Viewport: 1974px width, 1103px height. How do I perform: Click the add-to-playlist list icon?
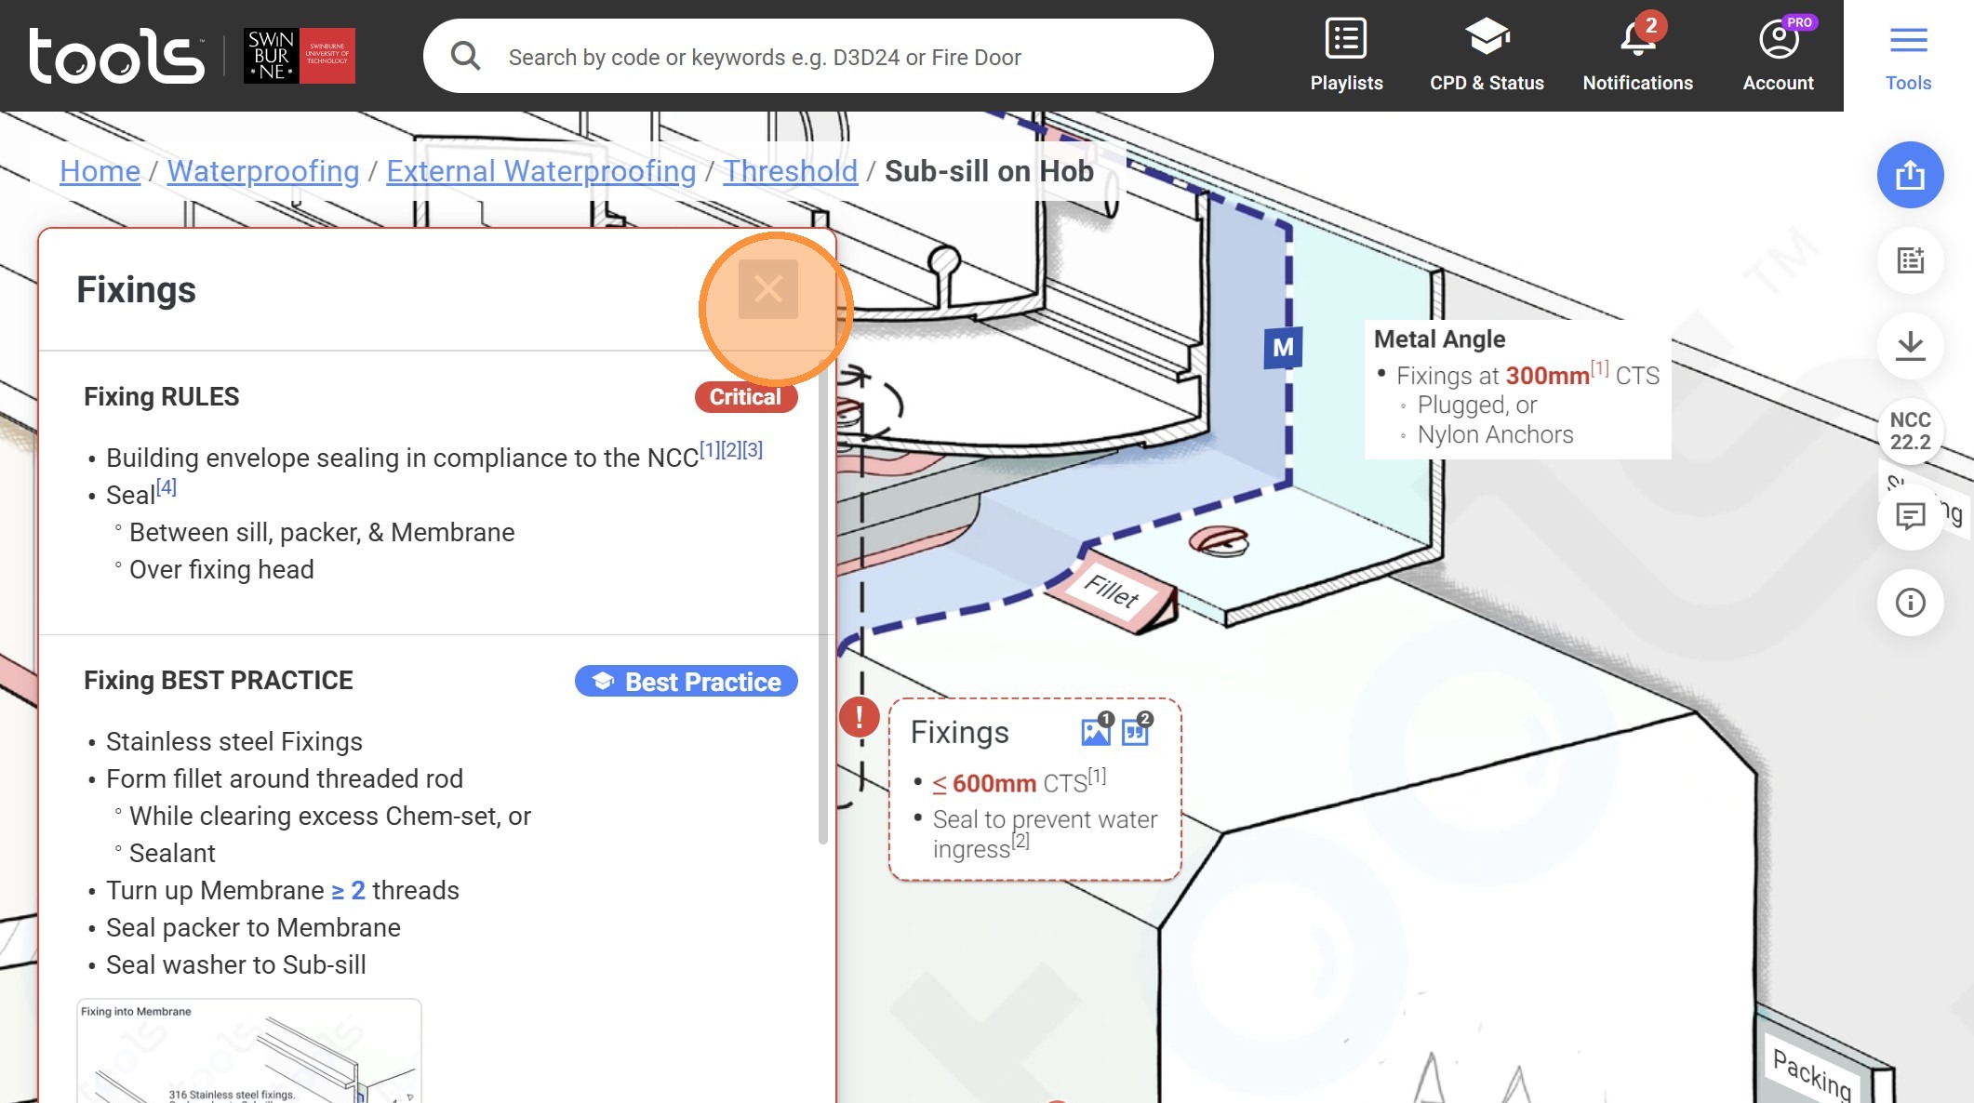coord(1910,260)
